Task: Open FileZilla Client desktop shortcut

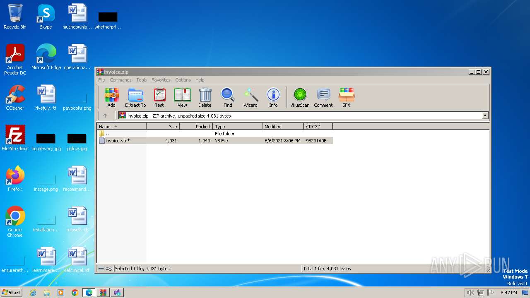Action: (15, 138)
